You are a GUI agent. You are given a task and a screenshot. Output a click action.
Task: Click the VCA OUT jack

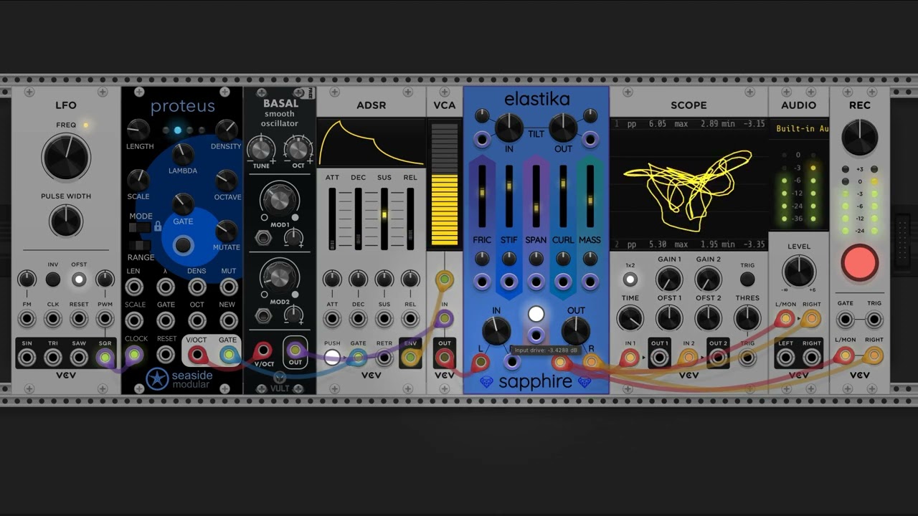[x=445, y=356]
